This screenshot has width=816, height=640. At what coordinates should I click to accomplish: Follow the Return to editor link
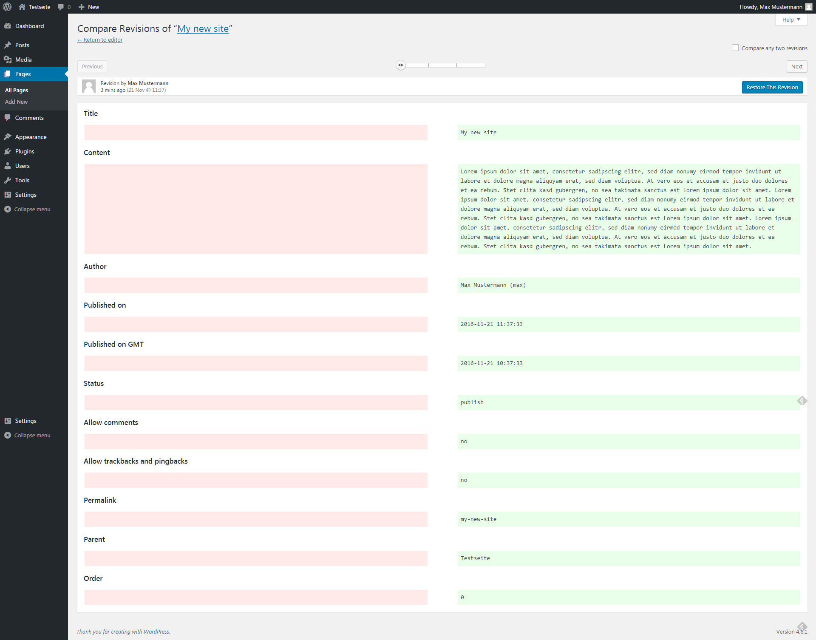pos(100,40)
